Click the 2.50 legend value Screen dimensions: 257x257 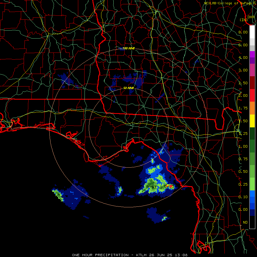243,83
